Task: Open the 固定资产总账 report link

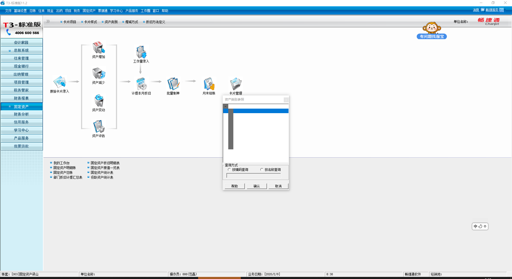Action: [x=63, y=173]
